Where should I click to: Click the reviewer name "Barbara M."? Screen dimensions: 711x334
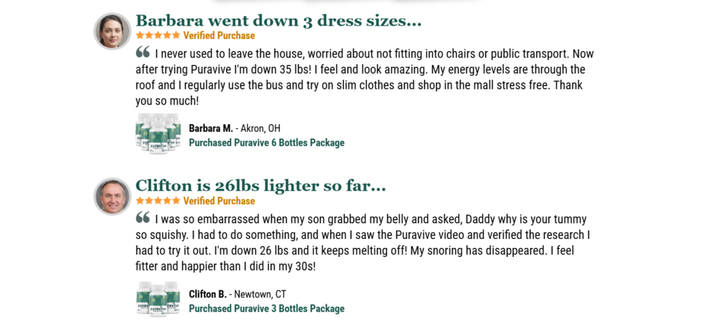211,128
